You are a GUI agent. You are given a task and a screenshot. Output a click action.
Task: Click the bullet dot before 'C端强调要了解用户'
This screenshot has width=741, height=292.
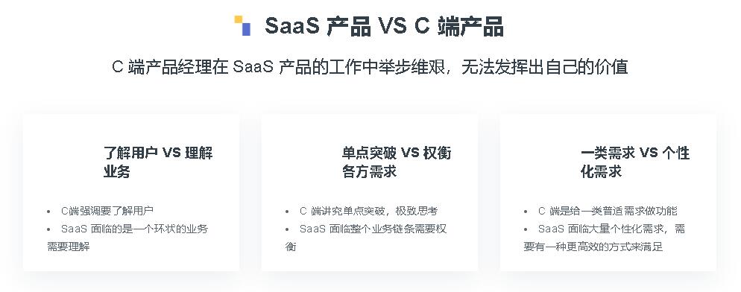click(x=48, y=212)
